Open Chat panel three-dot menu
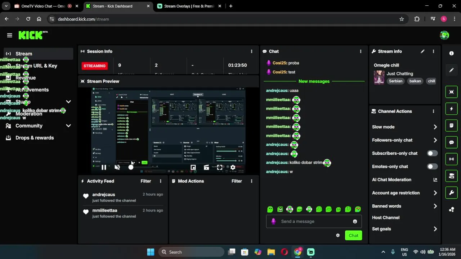 pos(361,51)
